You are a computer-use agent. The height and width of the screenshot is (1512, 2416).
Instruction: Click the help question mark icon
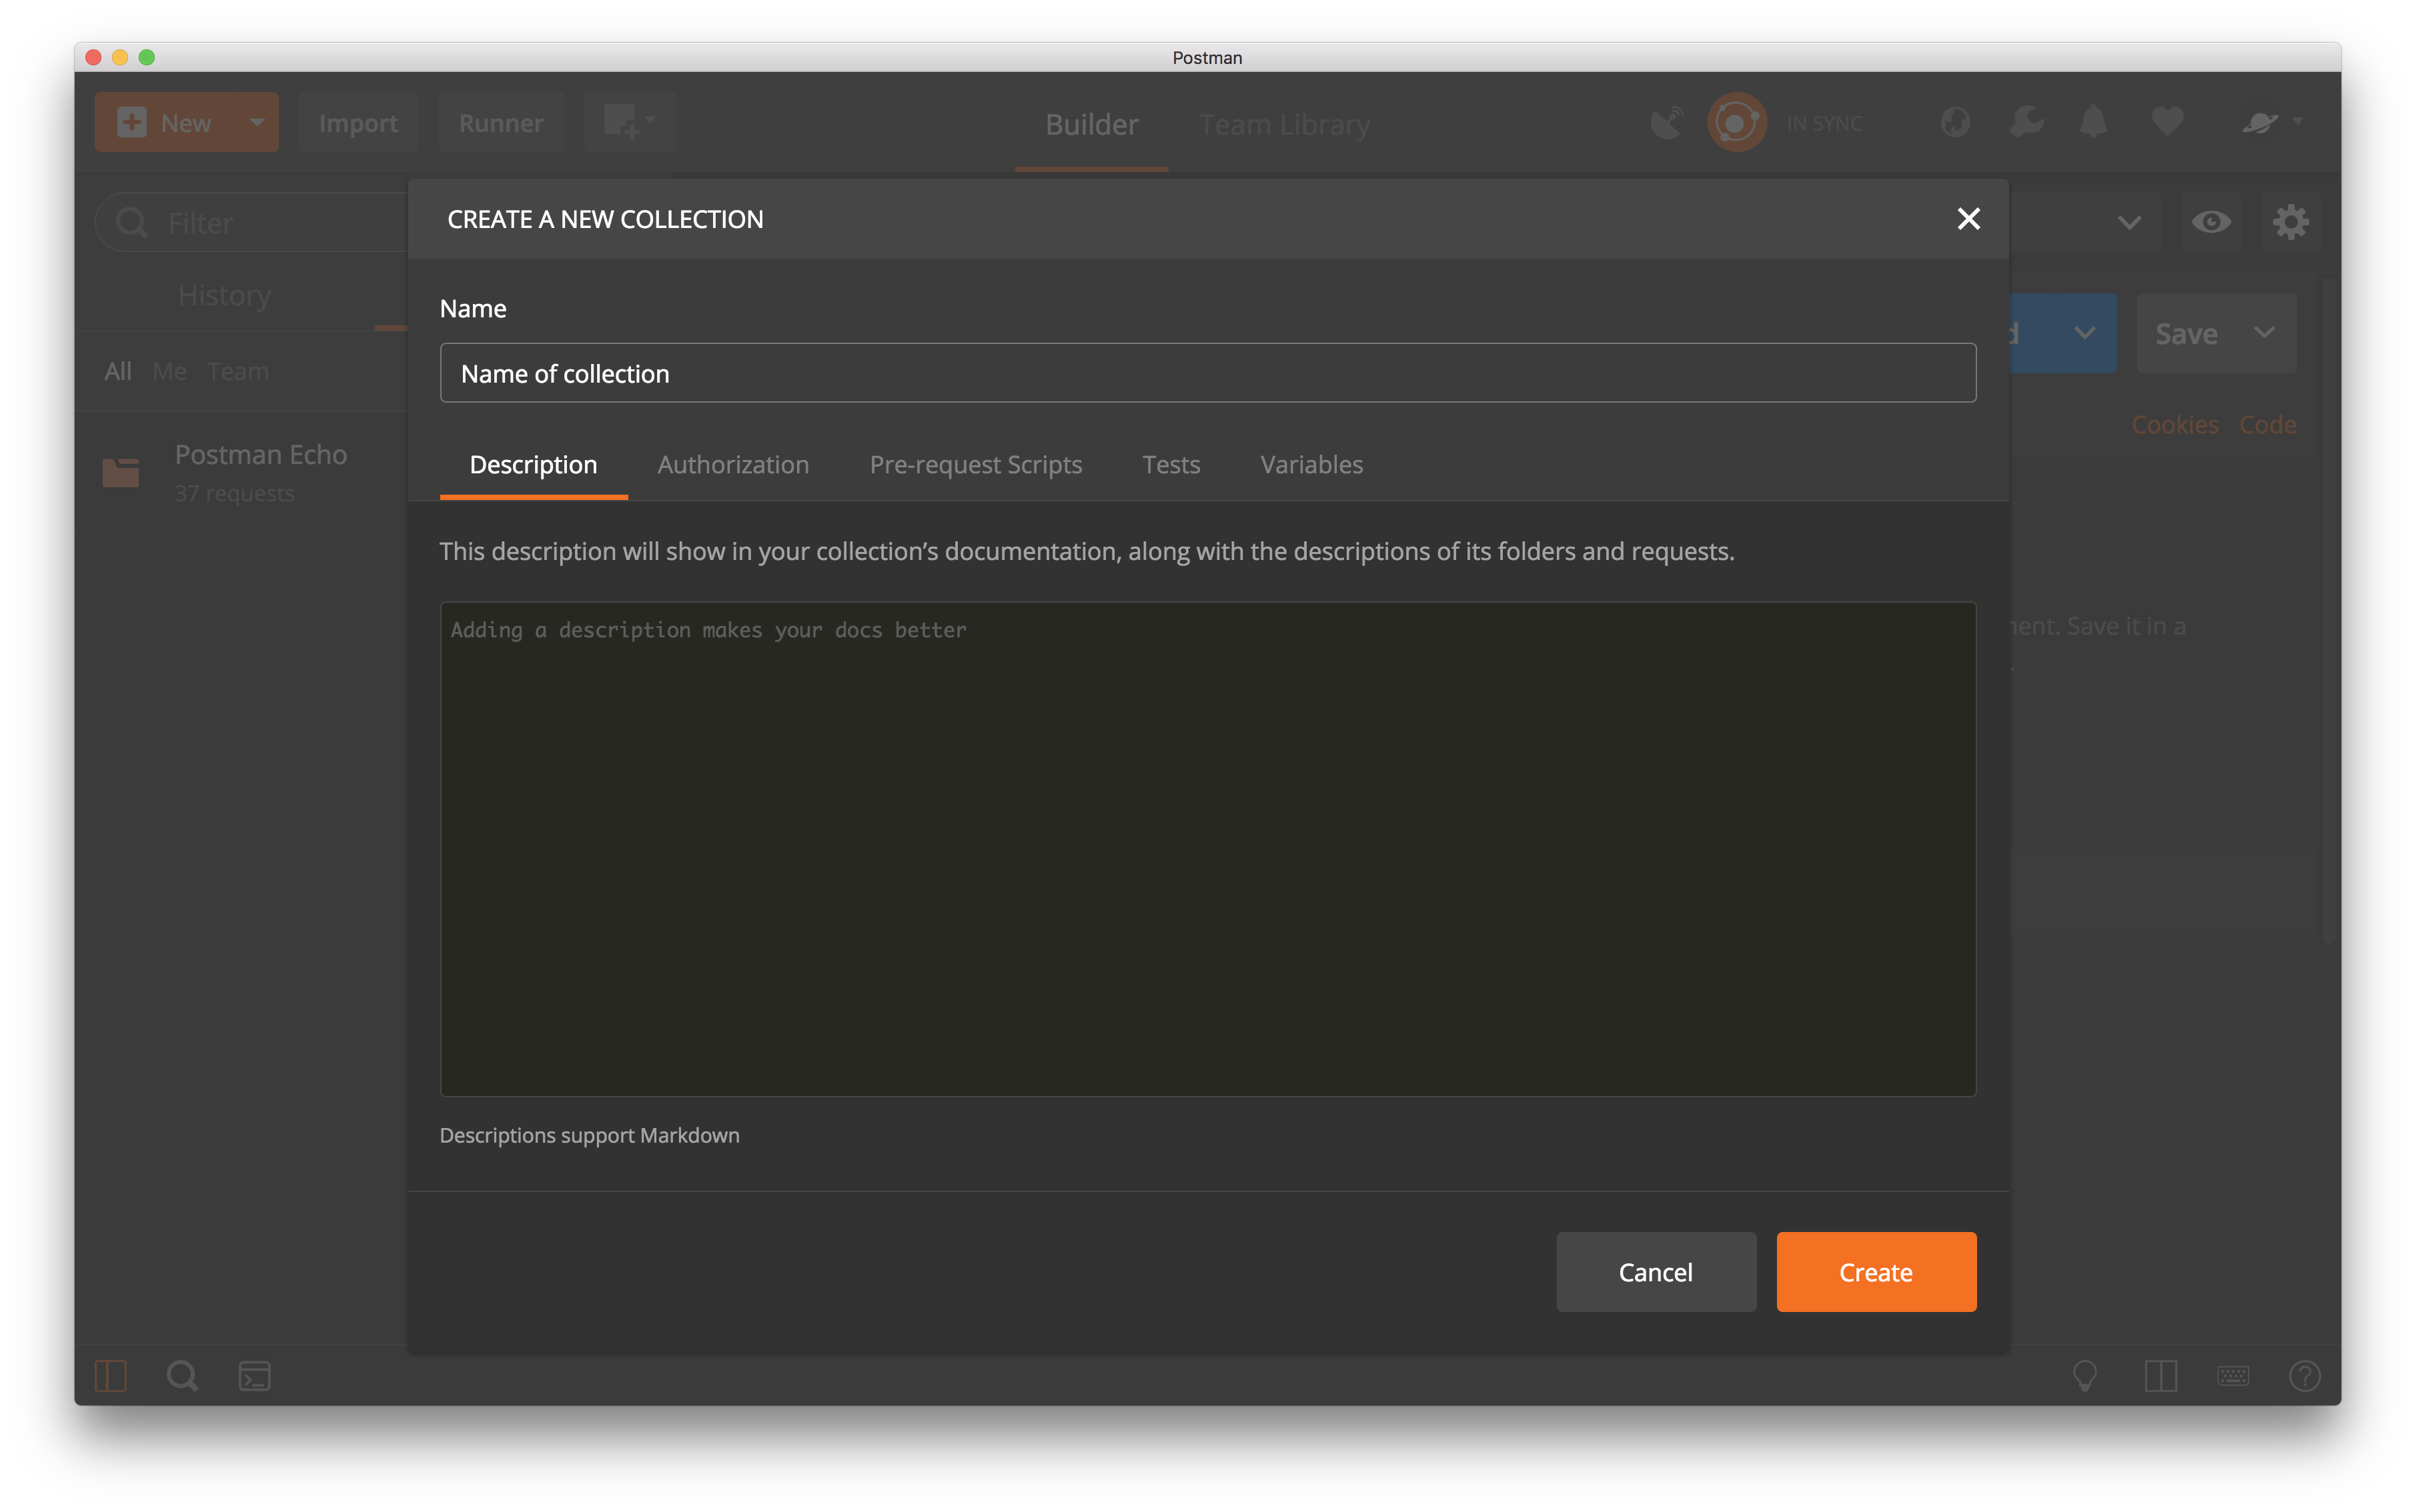2304,1376
